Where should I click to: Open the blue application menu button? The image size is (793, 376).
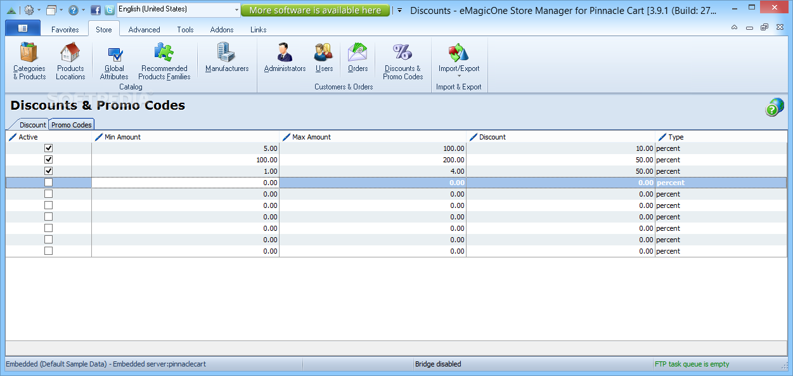[x=23, y=28]
